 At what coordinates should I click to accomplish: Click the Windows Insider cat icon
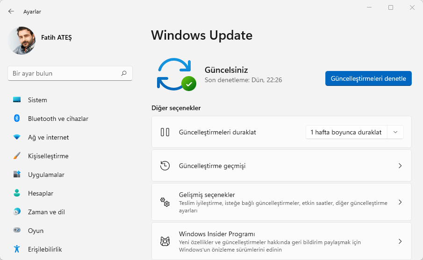[165, 241]
